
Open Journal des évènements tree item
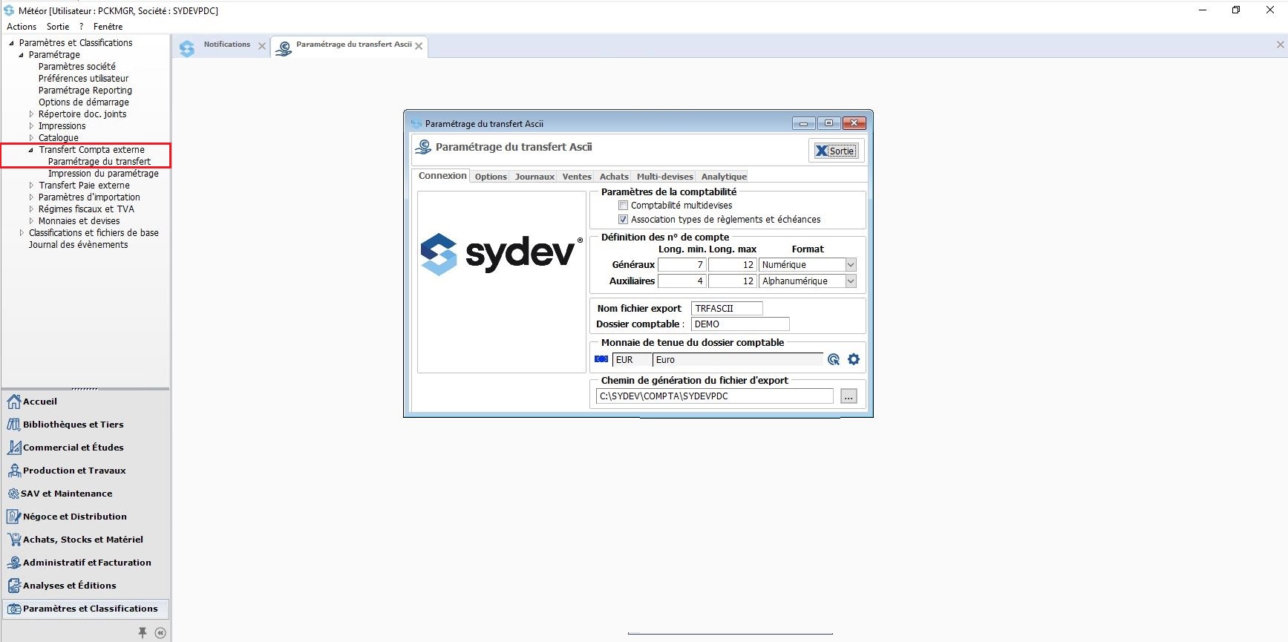pyautogui.click(x=78, y=245)
